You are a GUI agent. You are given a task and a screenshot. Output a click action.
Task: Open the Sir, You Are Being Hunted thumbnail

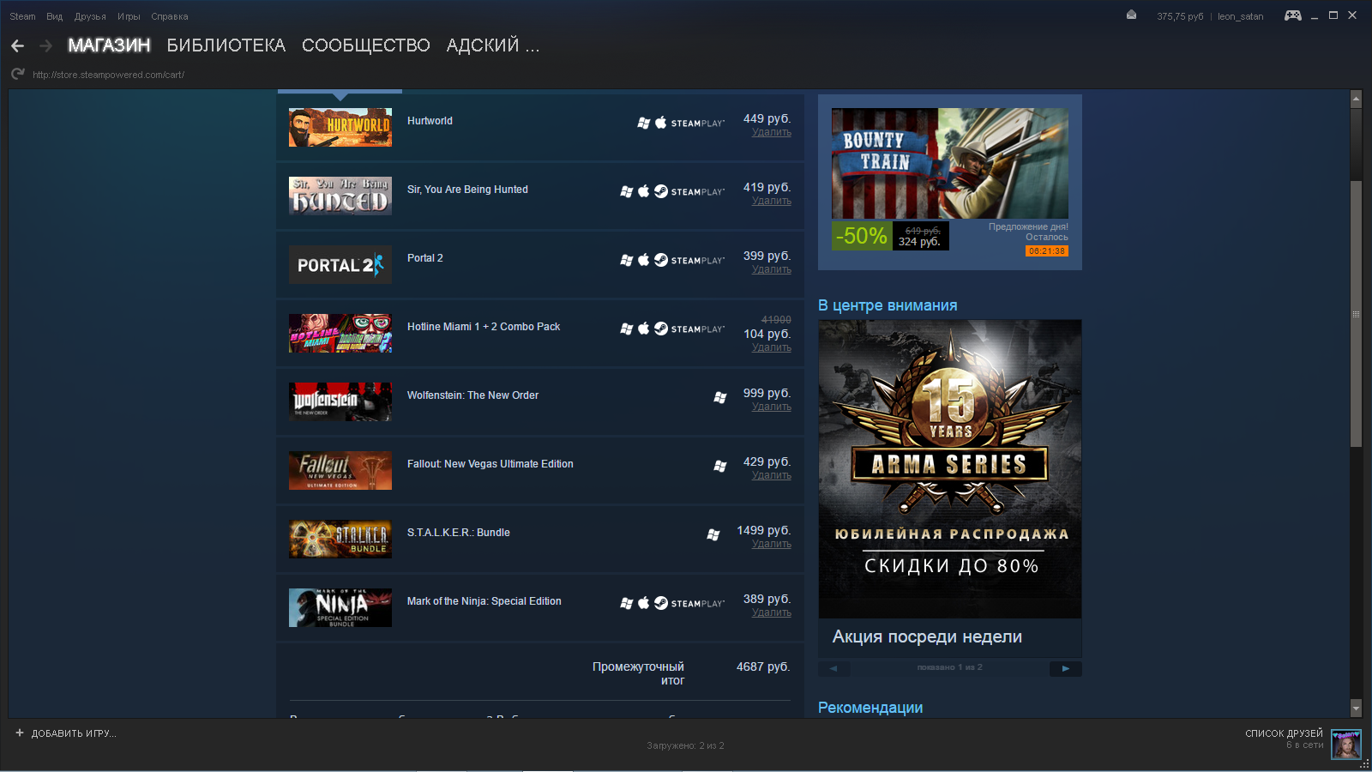click(340, 196)
